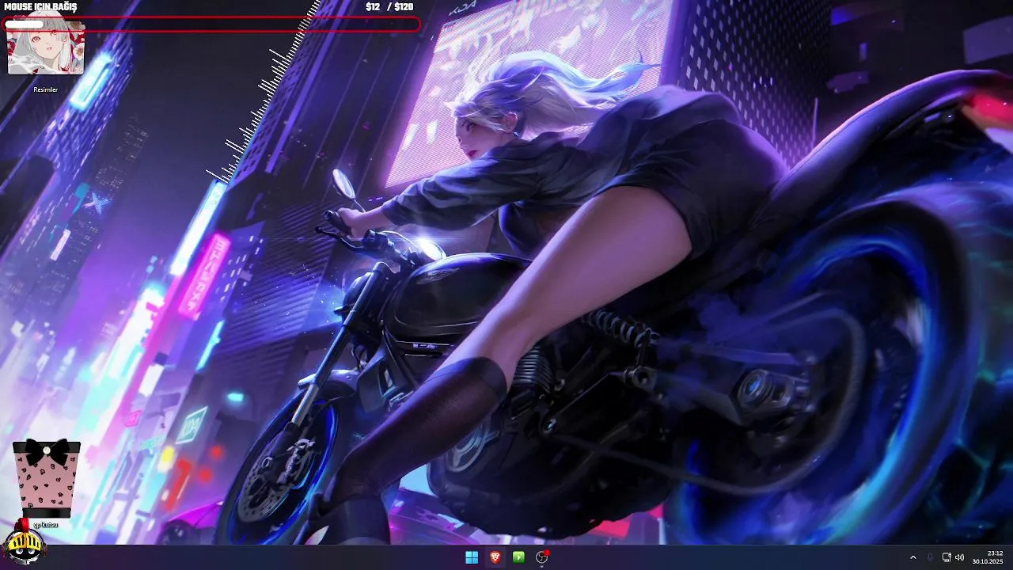Launch the green play-arrow app on taskbar
Viewport: 1013px width, 570px height.
pos(518,557)
